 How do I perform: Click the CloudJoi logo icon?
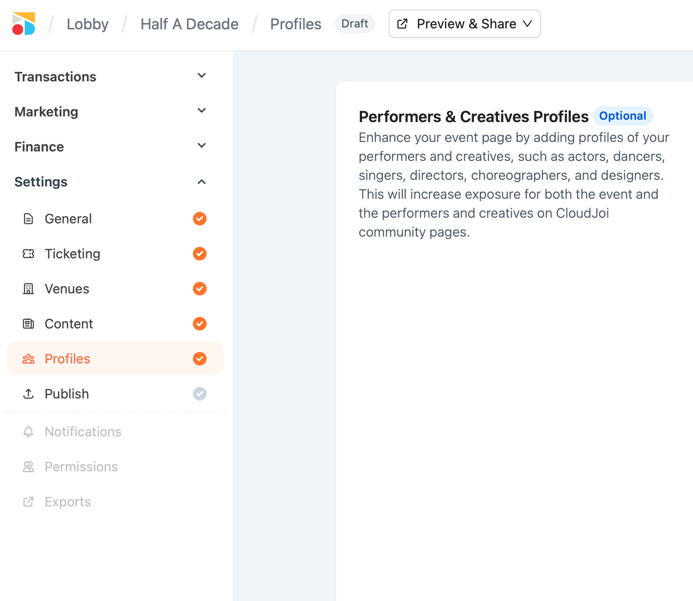click(x=24, y=24)
